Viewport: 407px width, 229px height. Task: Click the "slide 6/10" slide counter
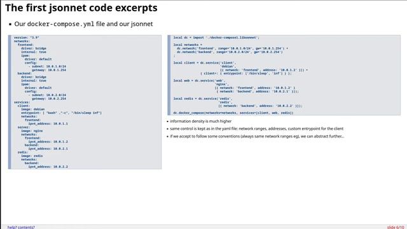pos(396,227)
